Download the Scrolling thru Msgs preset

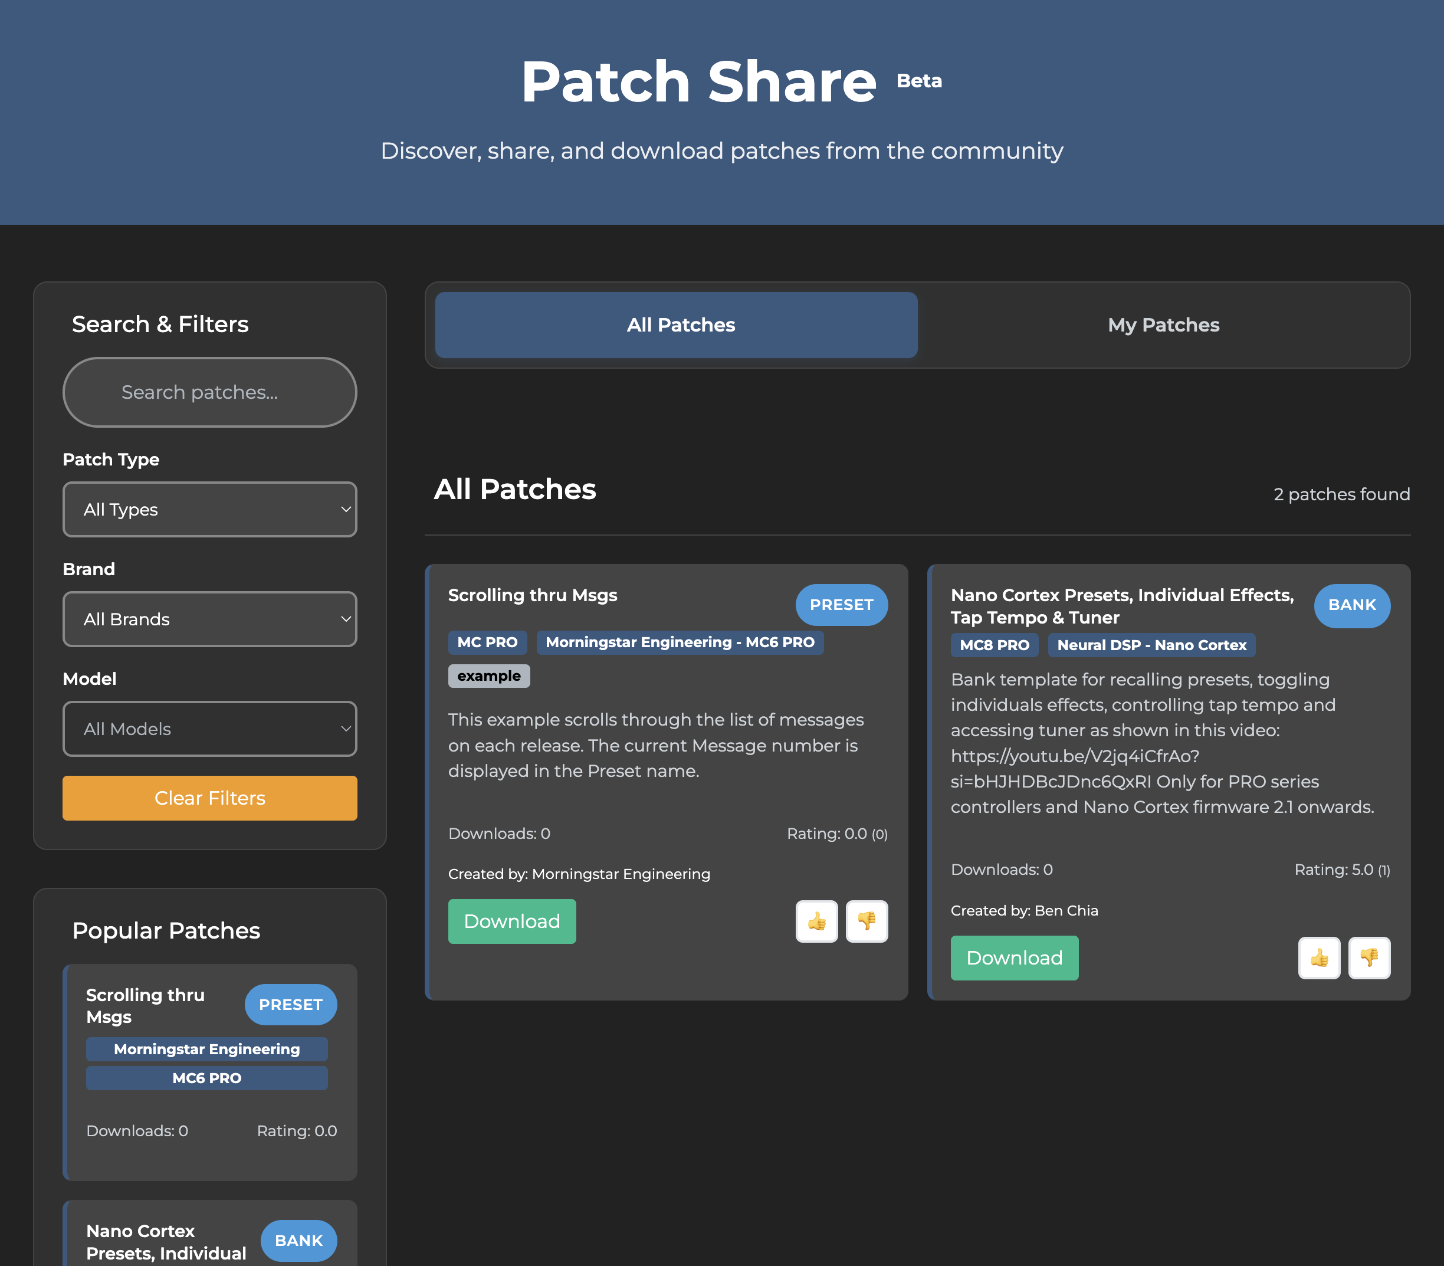coord(511,921)
